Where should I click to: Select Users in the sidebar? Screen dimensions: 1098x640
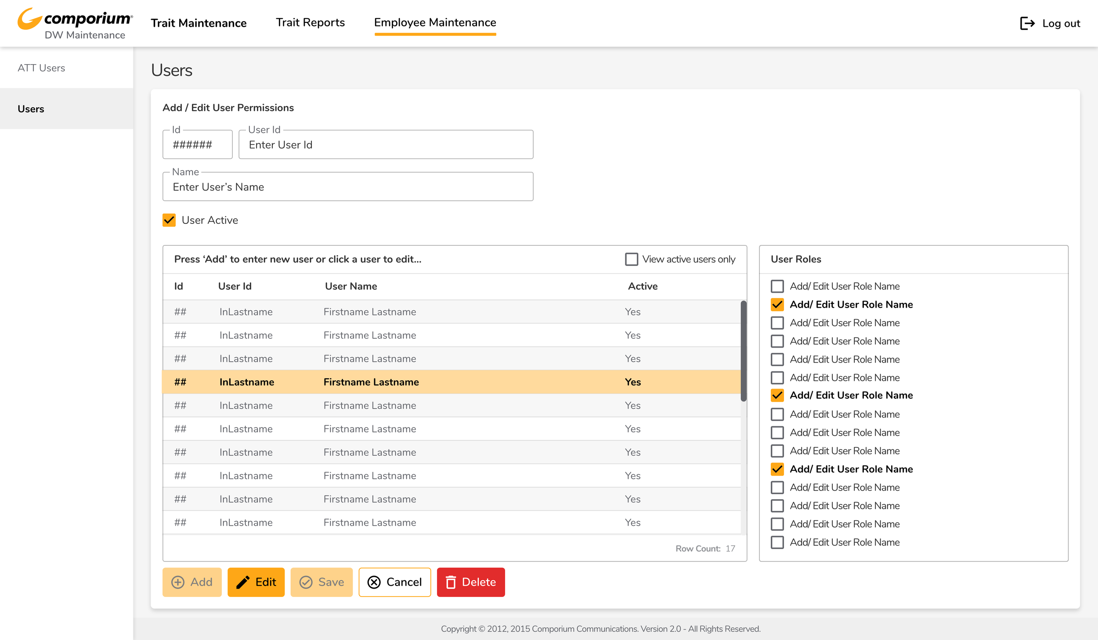pyautogui.click(x=31, y=109)
